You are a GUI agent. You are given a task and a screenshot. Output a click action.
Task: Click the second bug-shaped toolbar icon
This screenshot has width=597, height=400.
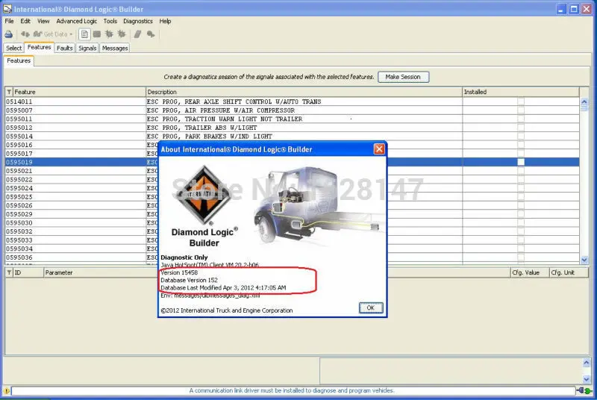(x=122, y=34)
